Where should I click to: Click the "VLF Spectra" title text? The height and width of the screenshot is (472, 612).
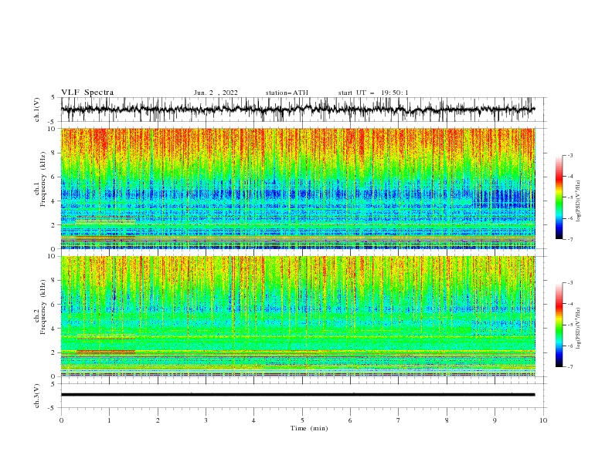(87, 93)
